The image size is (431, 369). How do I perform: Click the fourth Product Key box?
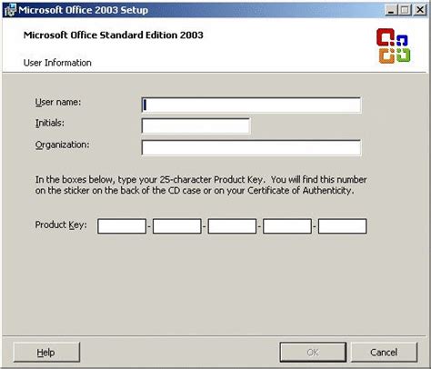pyautogui.click(x=287, y=226)
